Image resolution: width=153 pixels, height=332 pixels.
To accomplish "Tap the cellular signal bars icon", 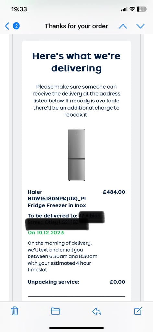I will click(x=124, y=9).
